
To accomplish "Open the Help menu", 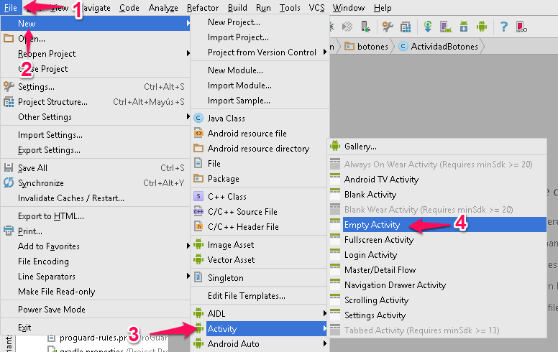I will click(x=383, y=7).
